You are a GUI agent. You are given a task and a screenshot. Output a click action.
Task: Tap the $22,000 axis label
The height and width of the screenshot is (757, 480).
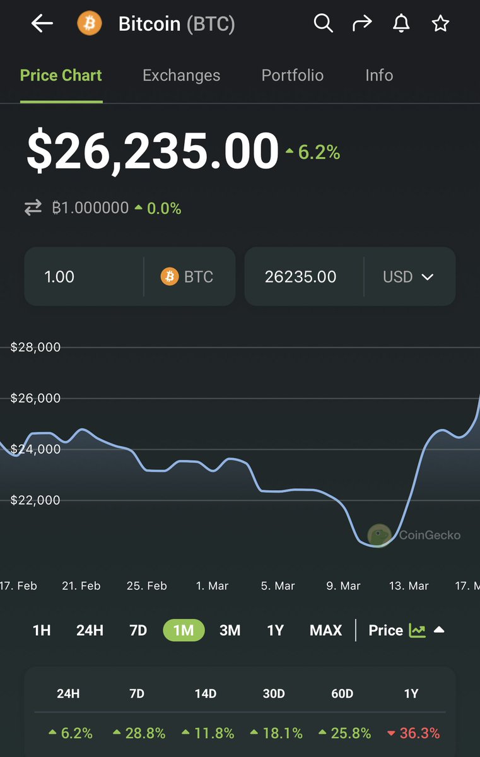(35, 500)
